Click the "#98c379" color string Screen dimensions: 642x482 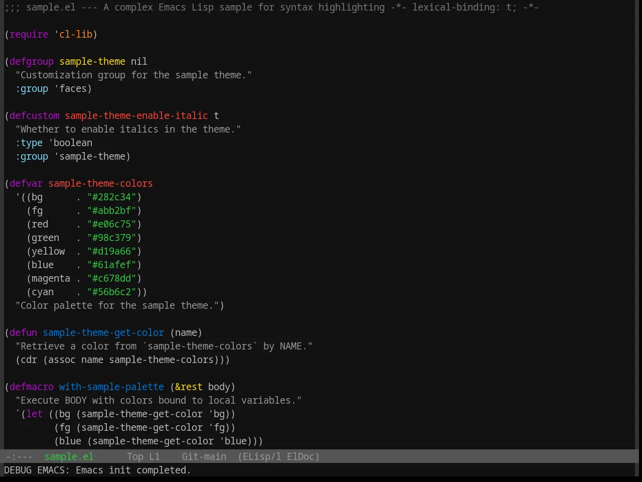click(112, 237)
